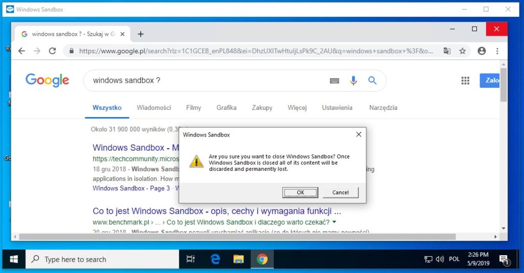Open Ustawienia search settings

point(337,108)
